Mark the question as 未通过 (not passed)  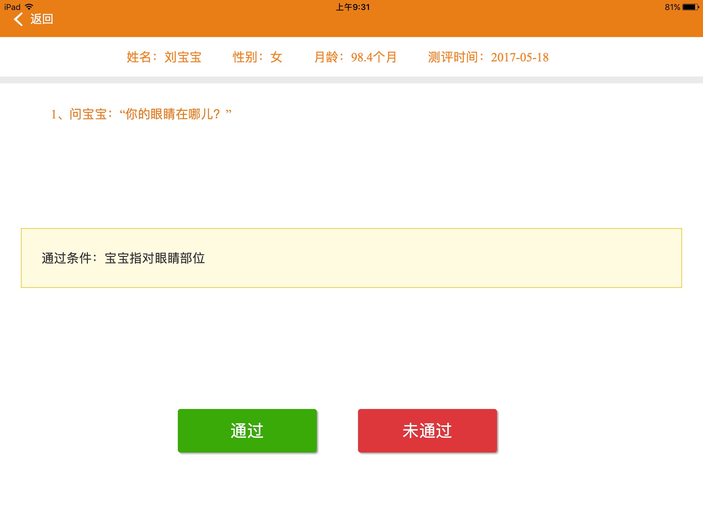coord(427,431)
